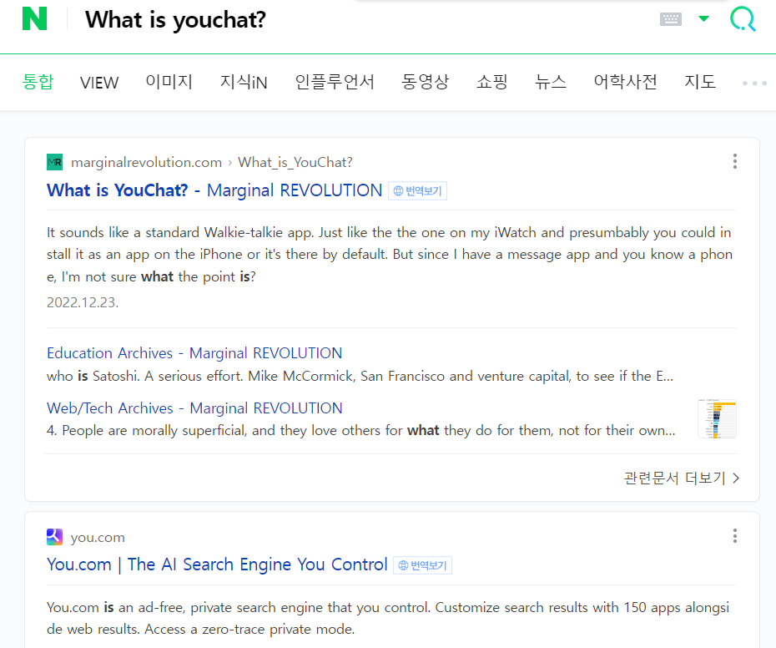This screenshot has height=648, width=776.
Task: Open the three-dot menu on the Marginal Revolution result
Action: (734, 161)
